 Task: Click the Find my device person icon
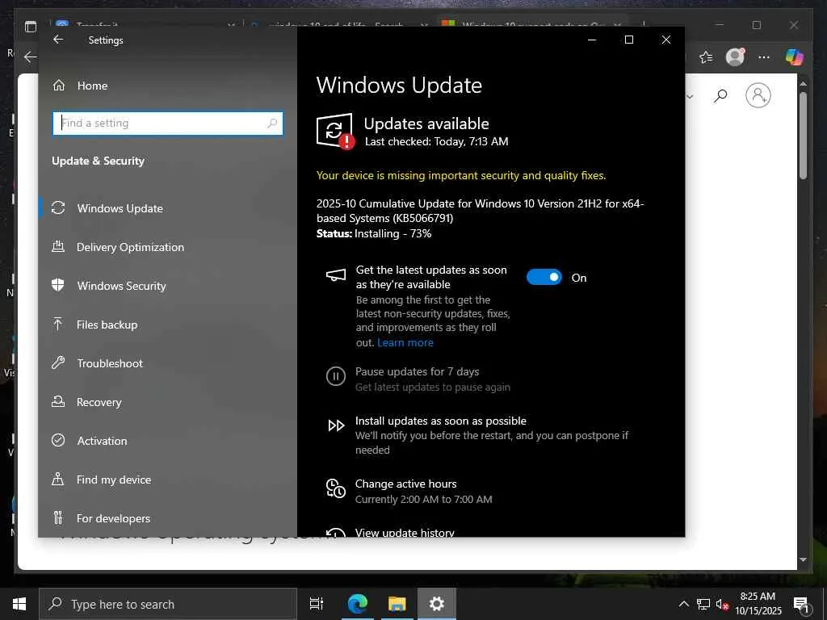[x=58, y=479]
